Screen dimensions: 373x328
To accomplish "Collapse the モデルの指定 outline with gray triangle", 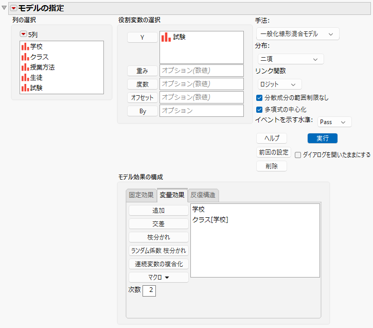I will [4, 8].
